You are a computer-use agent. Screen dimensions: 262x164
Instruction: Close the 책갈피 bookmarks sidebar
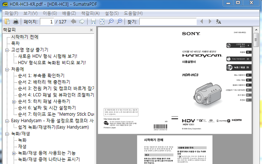tap(91, 30)
